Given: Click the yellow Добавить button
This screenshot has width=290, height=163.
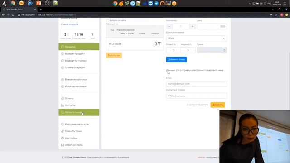Looking at the screenshot, I should [x=217, y=105].
